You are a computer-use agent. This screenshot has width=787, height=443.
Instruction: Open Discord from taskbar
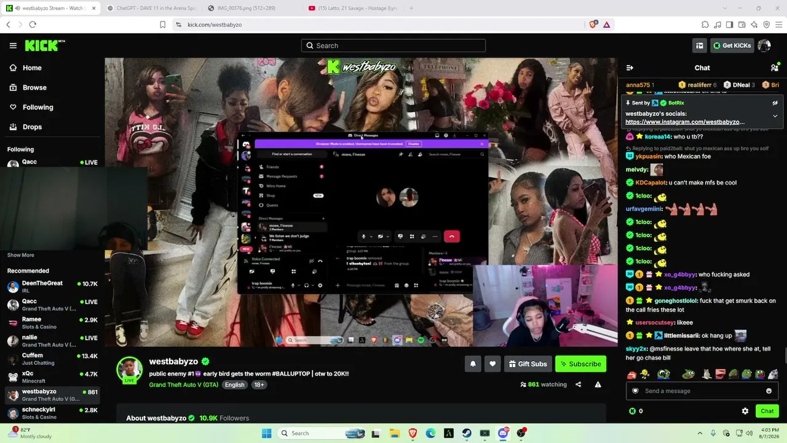(503, 433)
